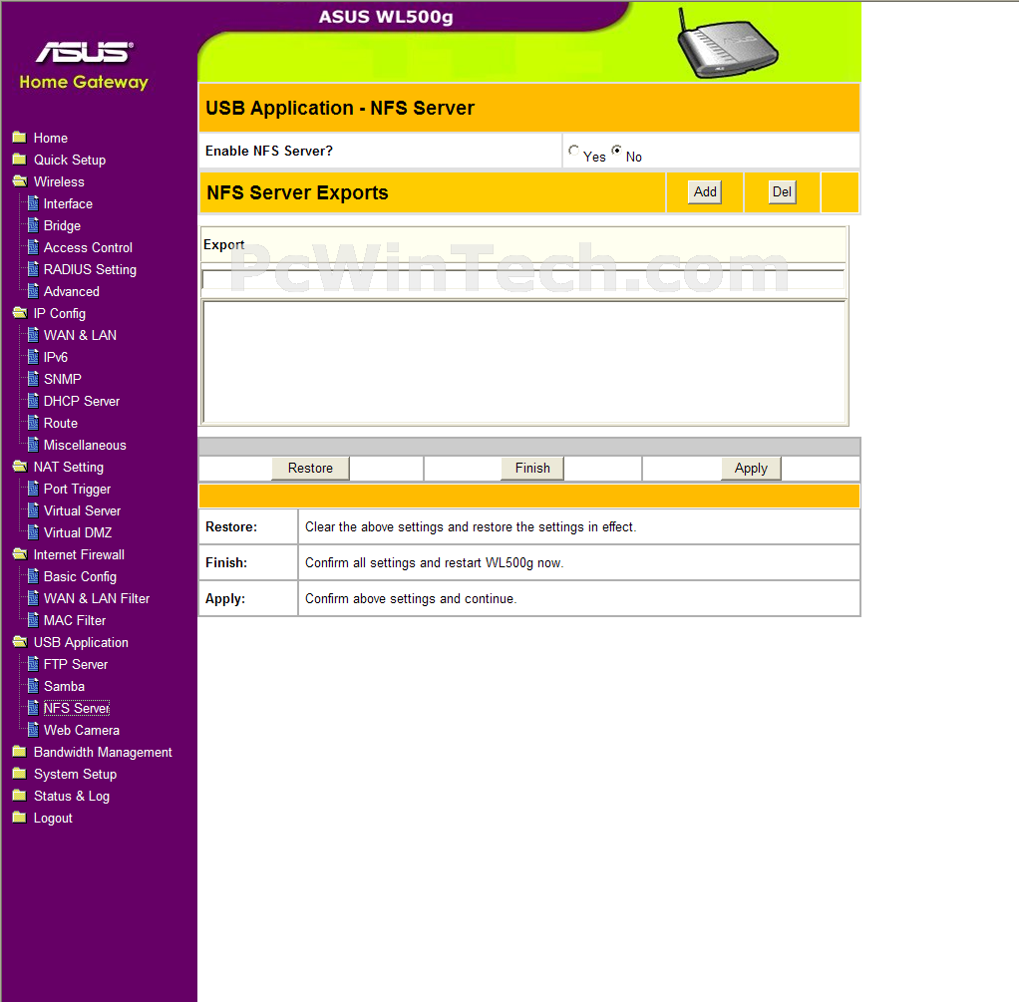Collapse the Wireless folder
The image size is (1019, 1002).
click(20, 181)
